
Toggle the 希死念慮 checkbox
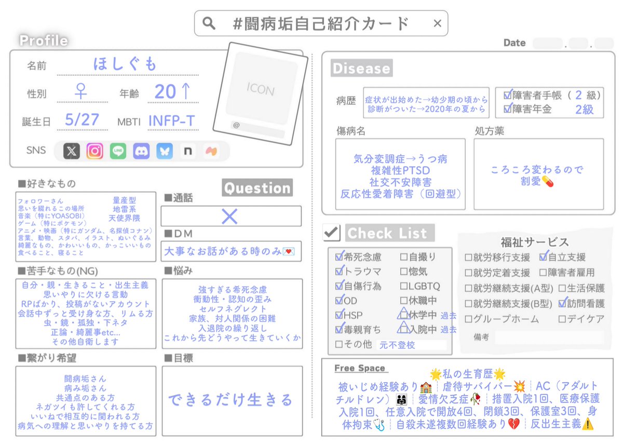[340, 256]
